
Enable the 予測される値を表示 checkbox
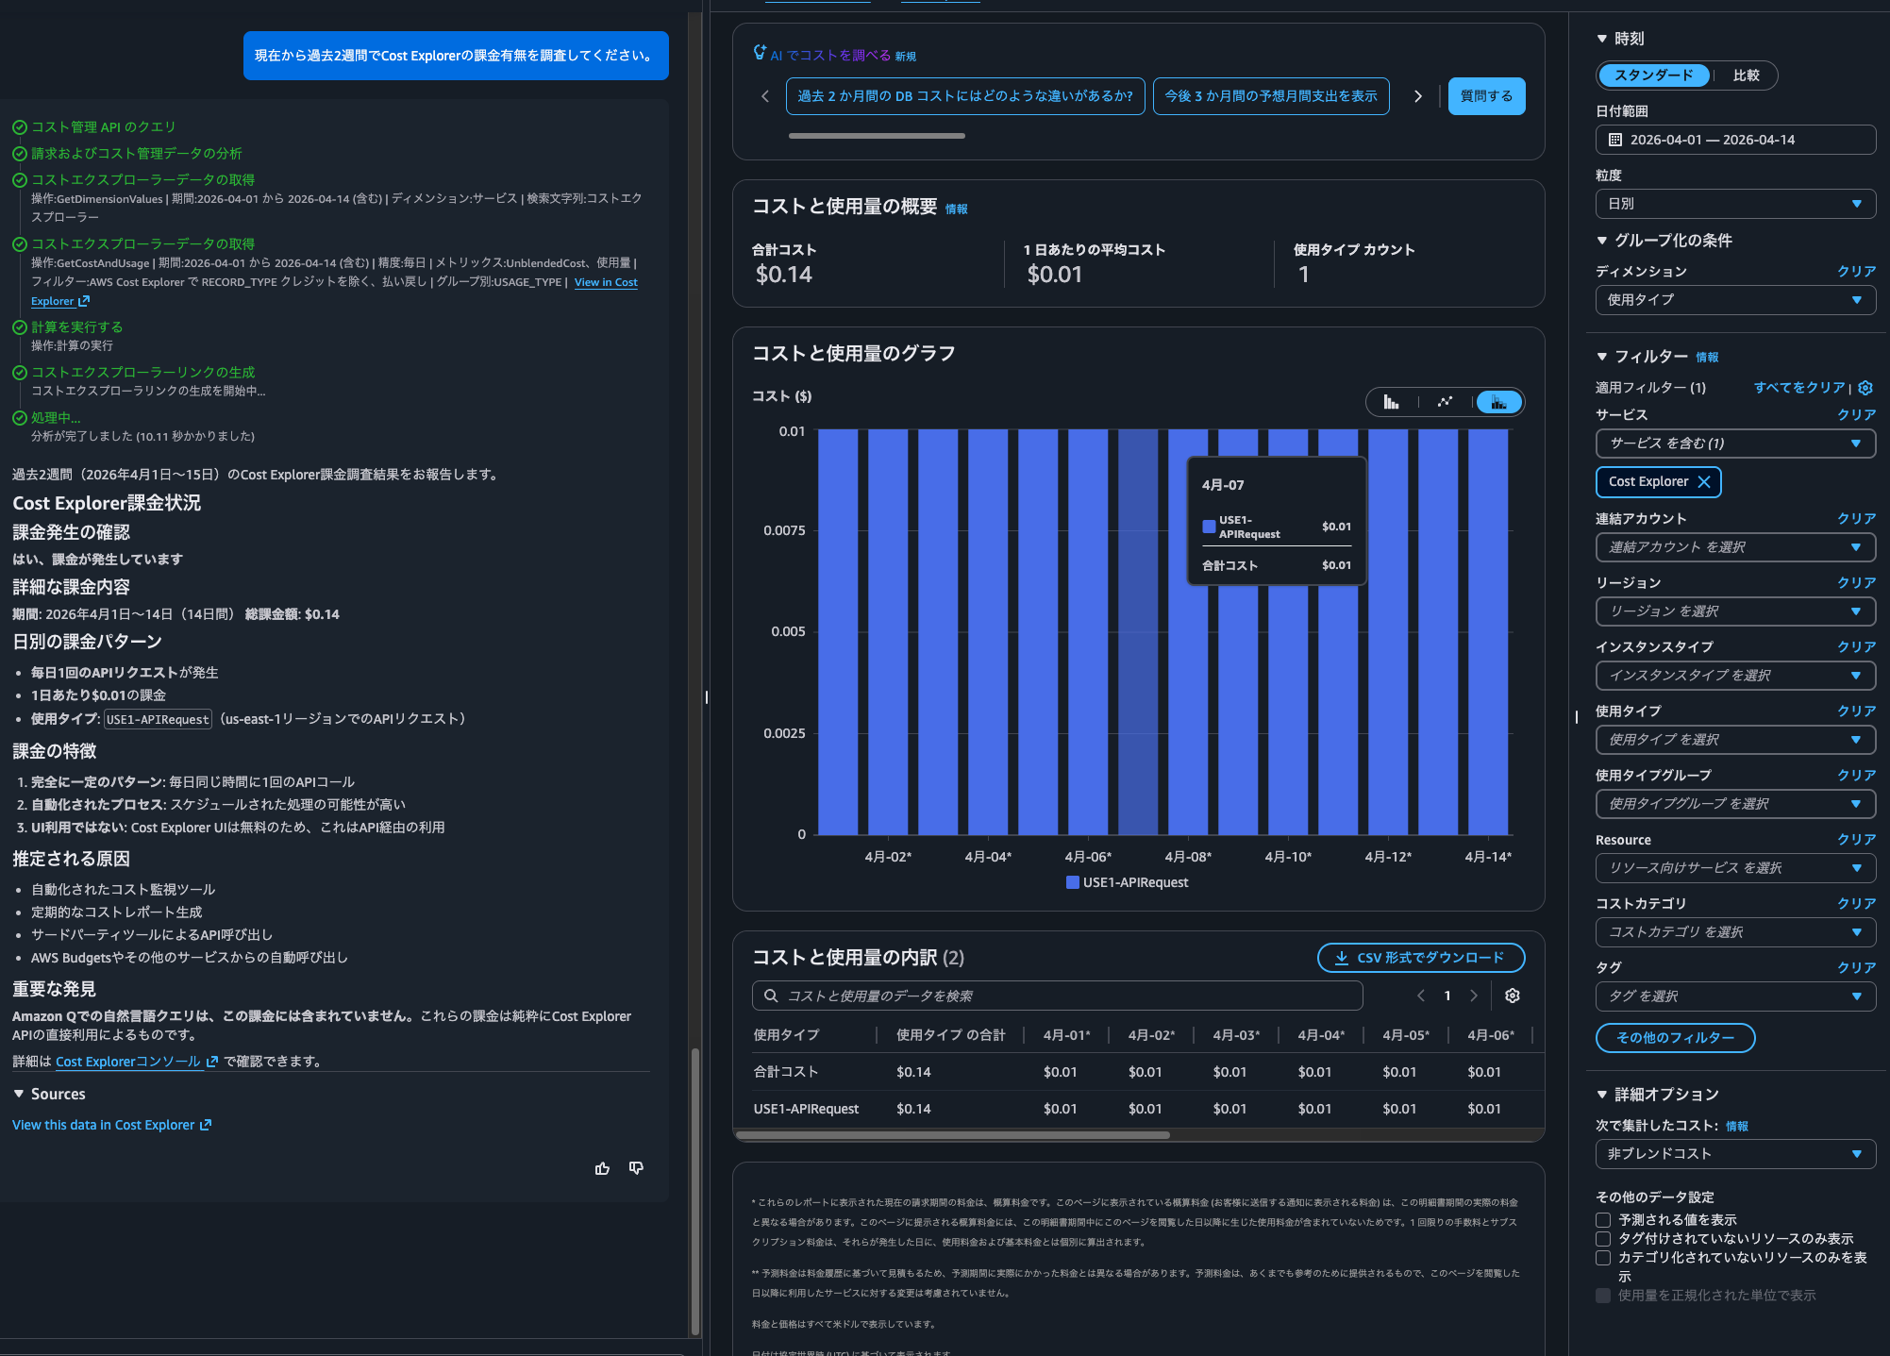pyautogui.click(x=1602, y=1220)
